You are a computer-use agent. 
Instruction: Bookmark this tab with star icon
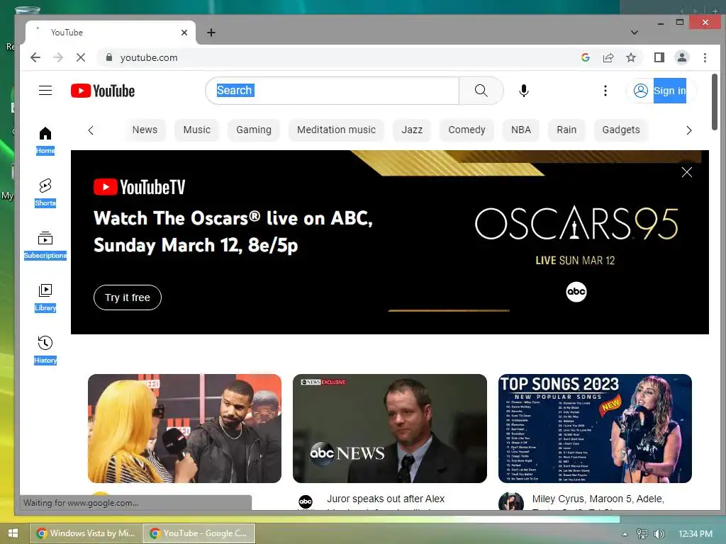click(x=630, y=57)
